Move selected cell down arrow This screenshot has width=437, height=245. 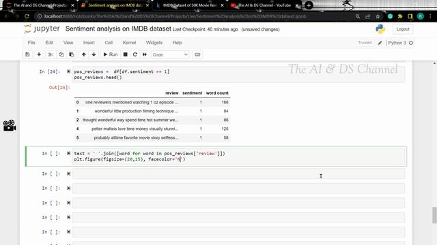tap(94, 54)
